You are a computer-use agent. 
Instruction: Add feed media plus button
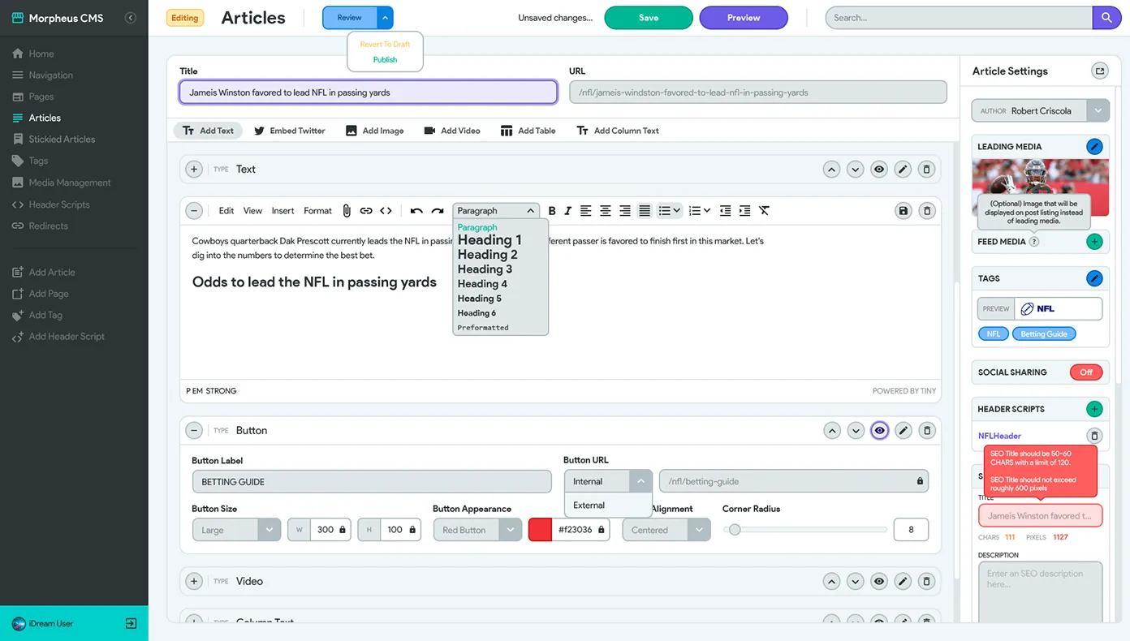(x=1094, y=242)
